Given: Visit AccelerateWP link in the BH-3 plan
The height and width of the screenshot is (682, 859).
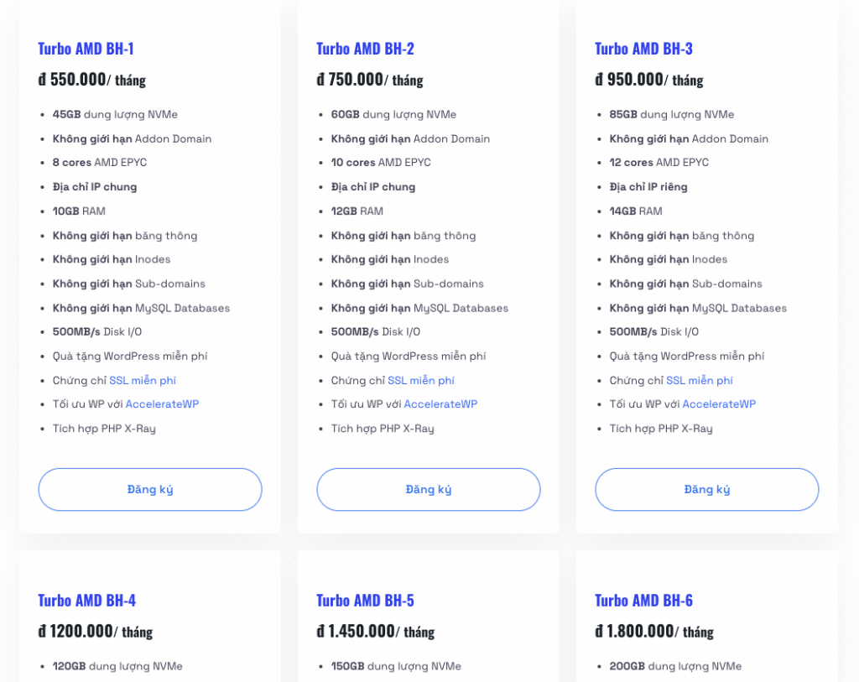Looking at the screenshot, I should [719, 404].
